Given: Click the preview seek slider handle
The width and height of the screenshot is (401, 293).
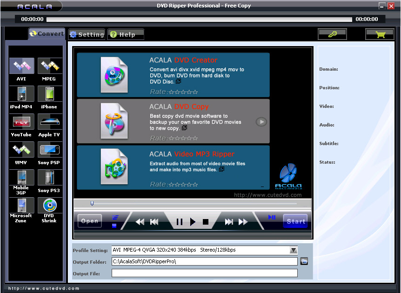Looking at the screenshot, I should [92, 203].
